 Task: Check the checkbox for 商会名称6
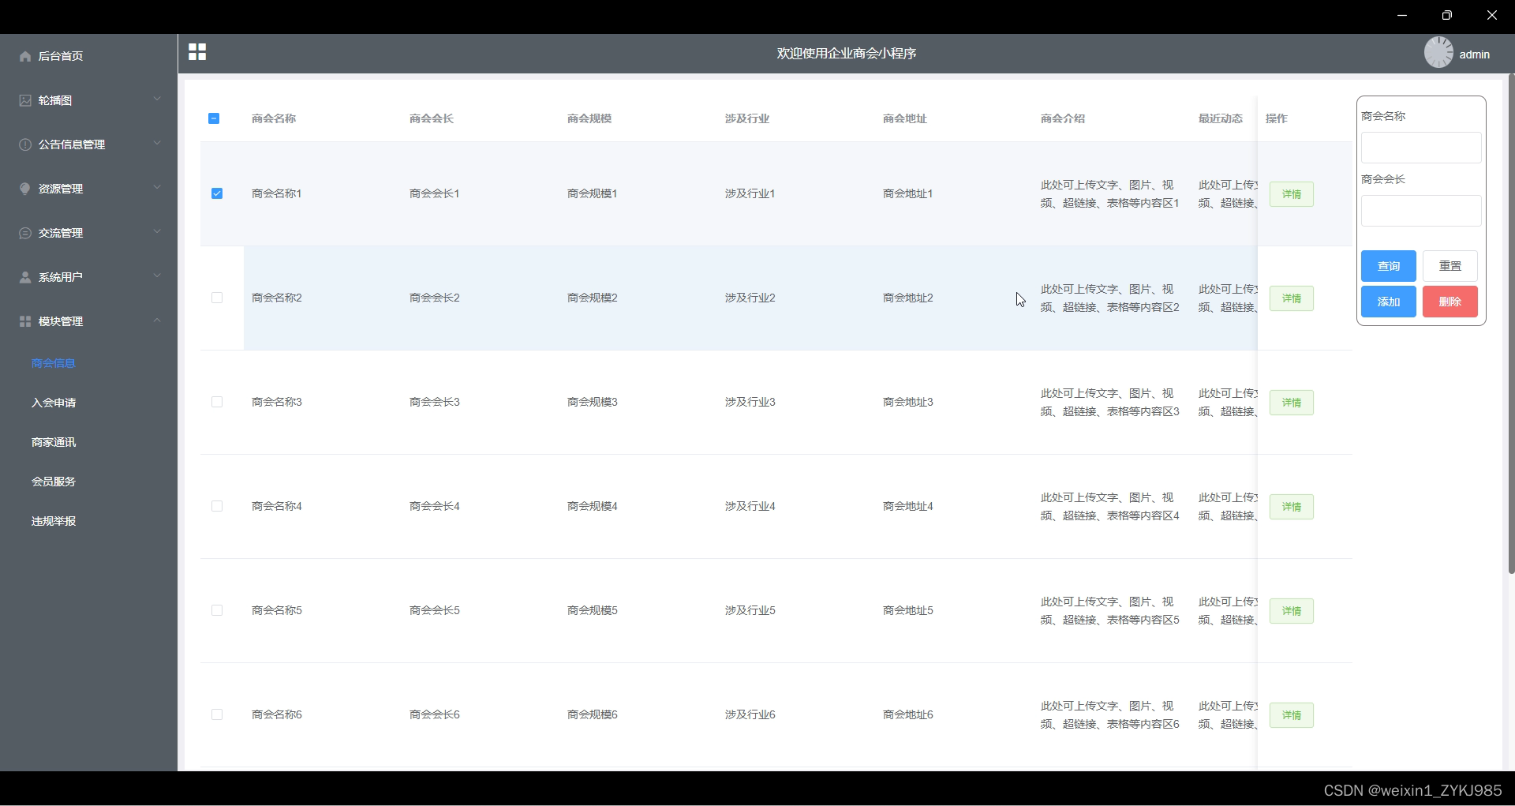(217, 714)
